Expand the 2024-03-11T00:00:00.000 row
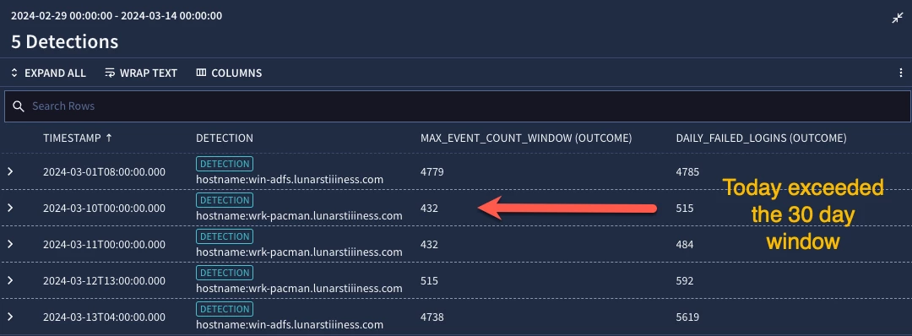 10,244
